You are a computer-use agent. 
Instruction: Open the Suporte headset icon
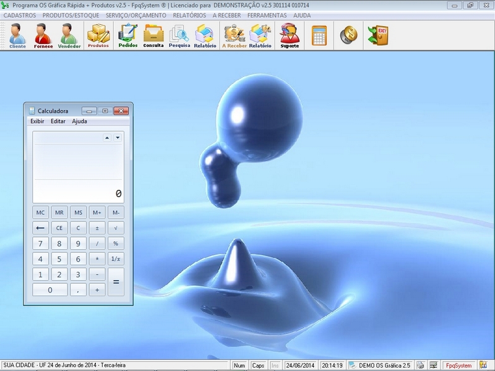point(290,36)
